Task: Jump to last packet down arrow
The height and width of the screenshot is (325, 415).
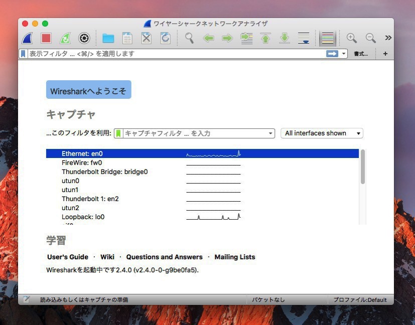Action: 285,38
